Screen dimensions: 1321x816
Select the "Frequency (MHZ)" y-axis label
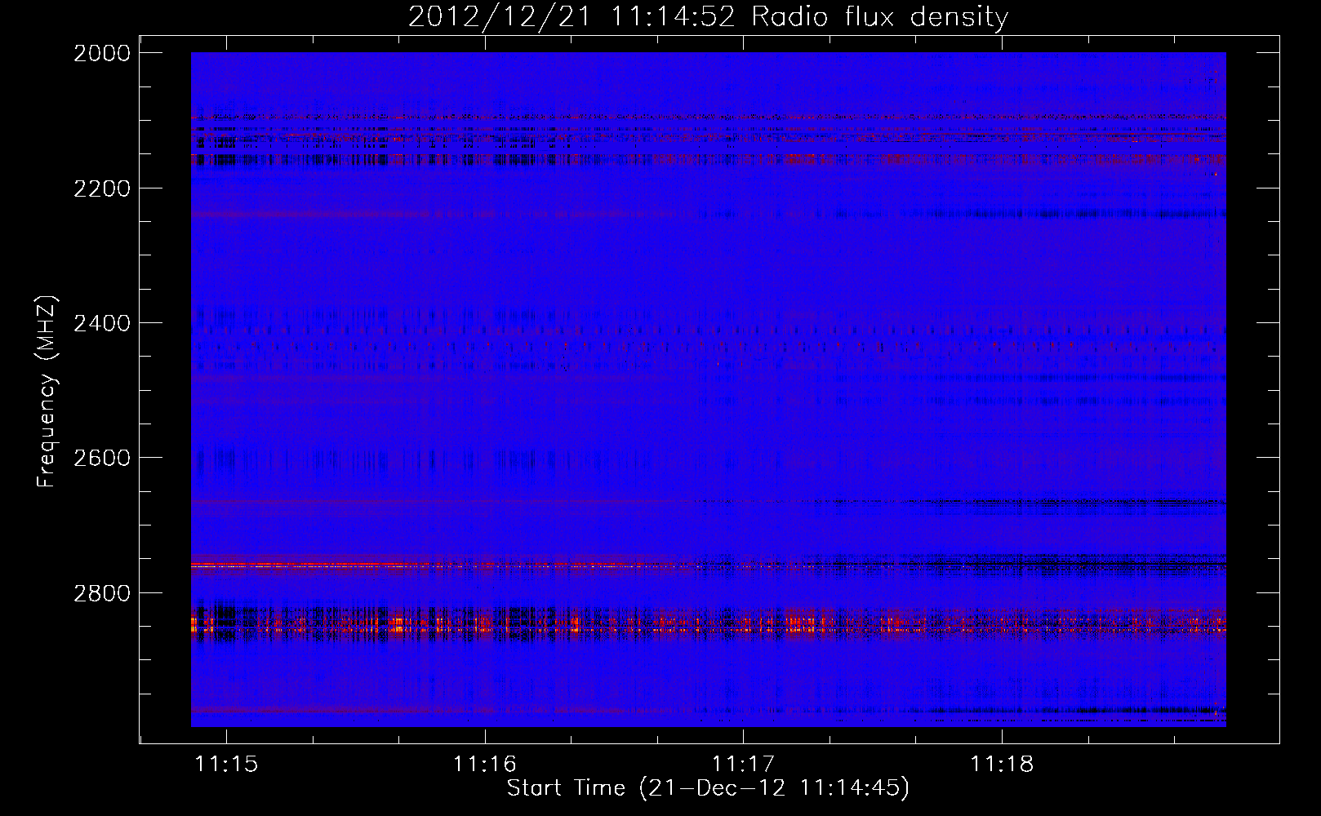pyautogui.click(x=47, y=392)
